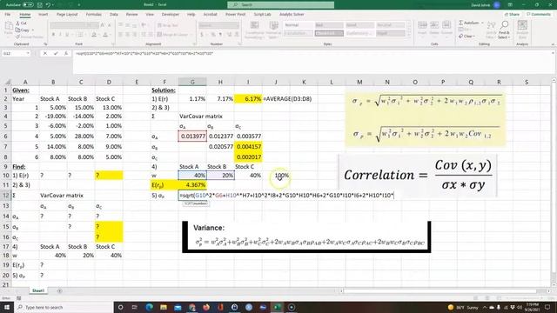Collapse the ribbon with the chevron
This screenshot has height=313, width=557.
[553, 44]
